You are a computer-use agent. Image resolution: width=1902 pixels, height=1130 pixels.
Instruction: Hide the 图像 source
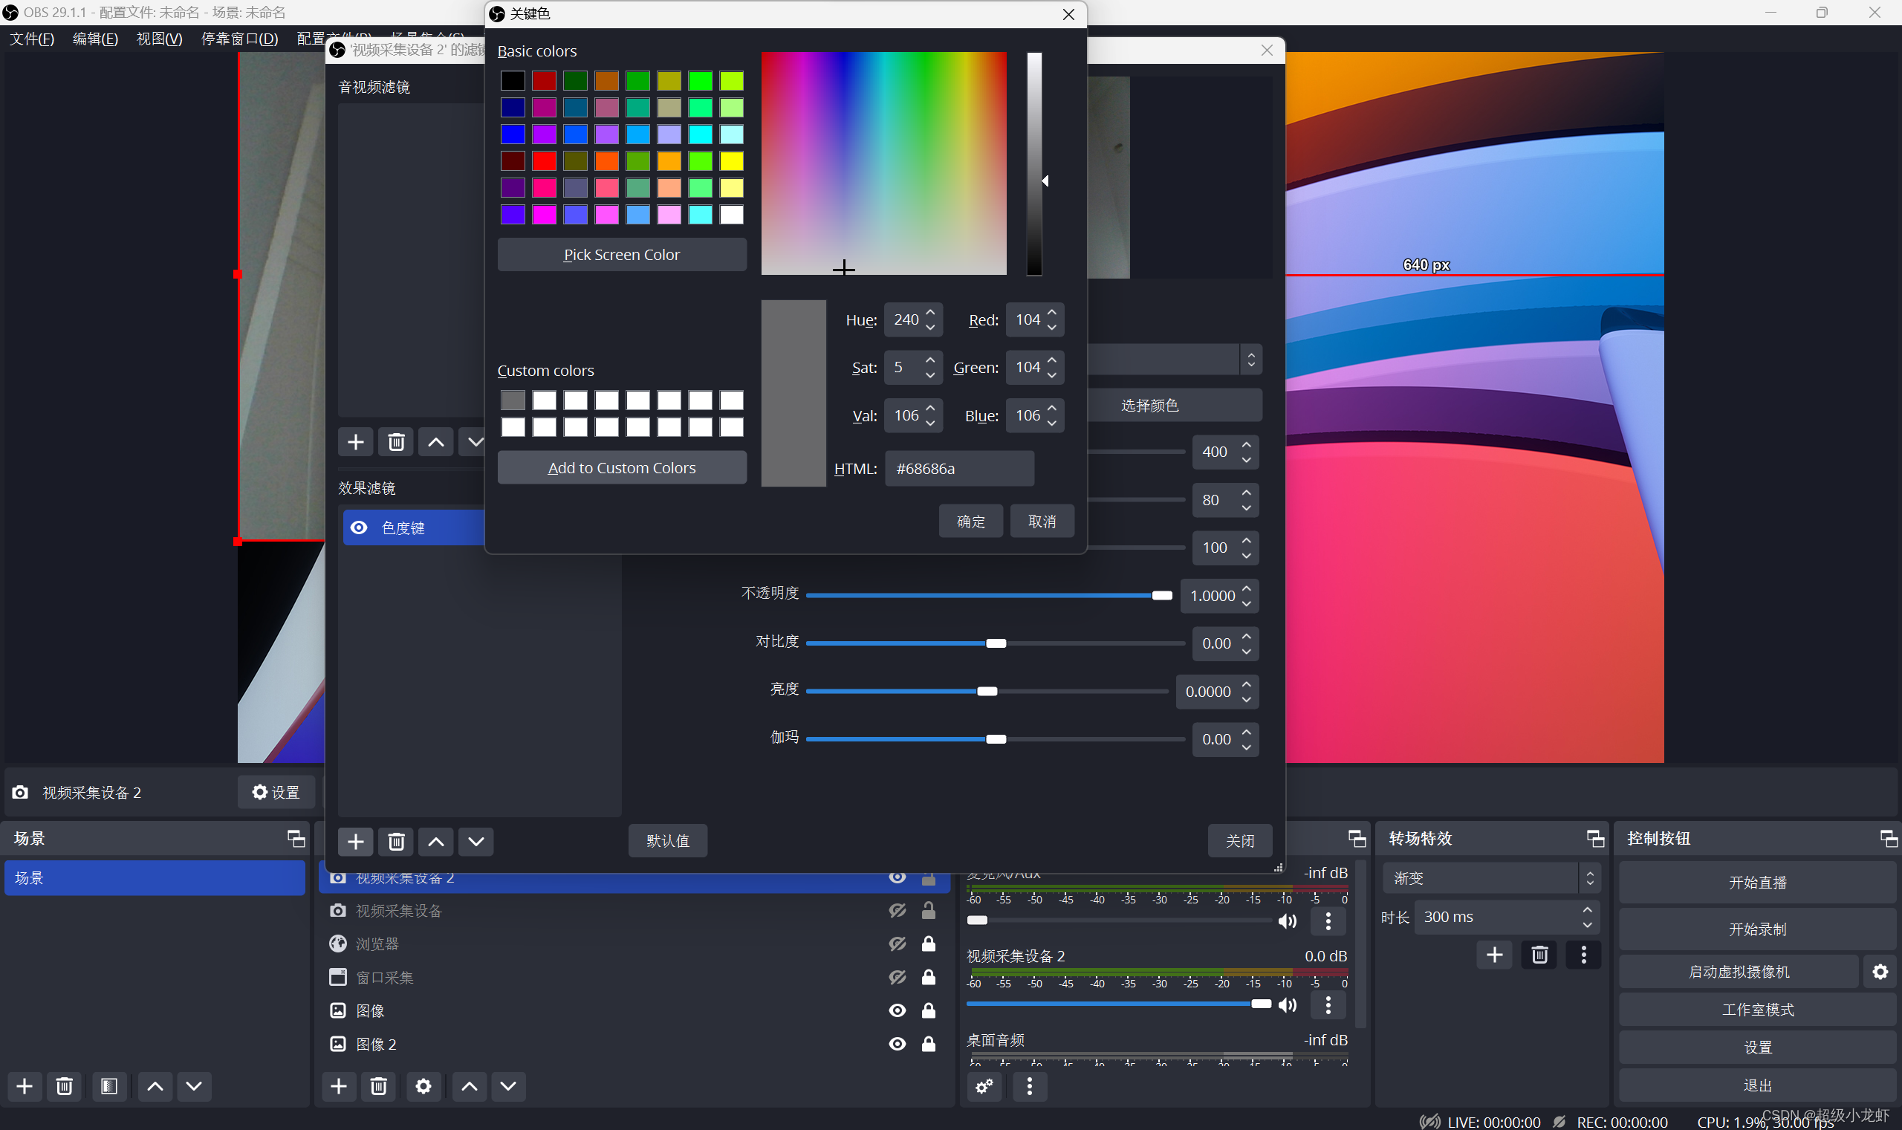898,1010
